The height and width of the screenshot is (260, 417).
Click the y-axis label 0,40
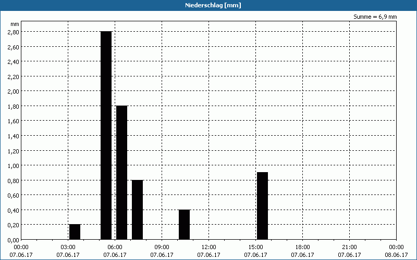[15, 210]
